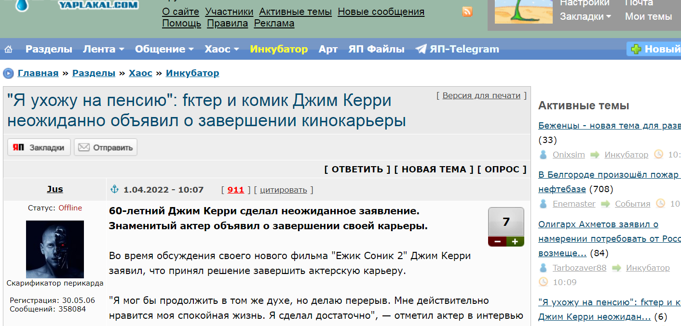
Task: Click green arrow after Enemaster
Action: click(x=605, y=204)
